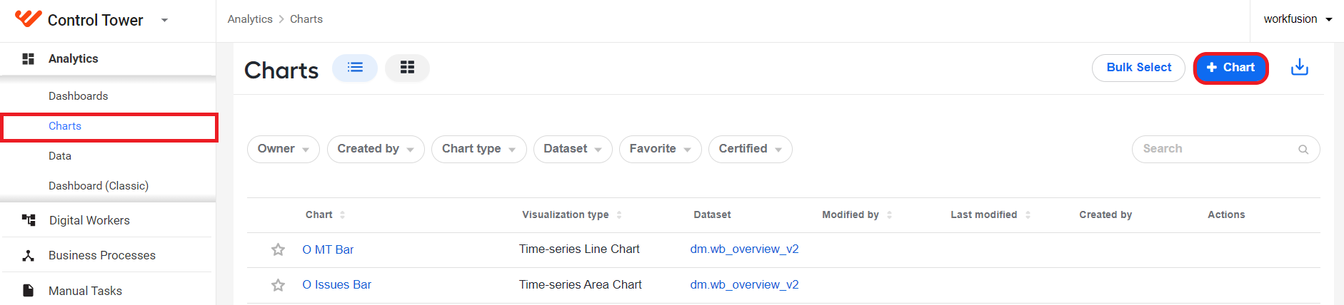The height and width of the screenshot is (305, 1344).
Task: Expand the Chart type filter dropdown
Action: 478,149
